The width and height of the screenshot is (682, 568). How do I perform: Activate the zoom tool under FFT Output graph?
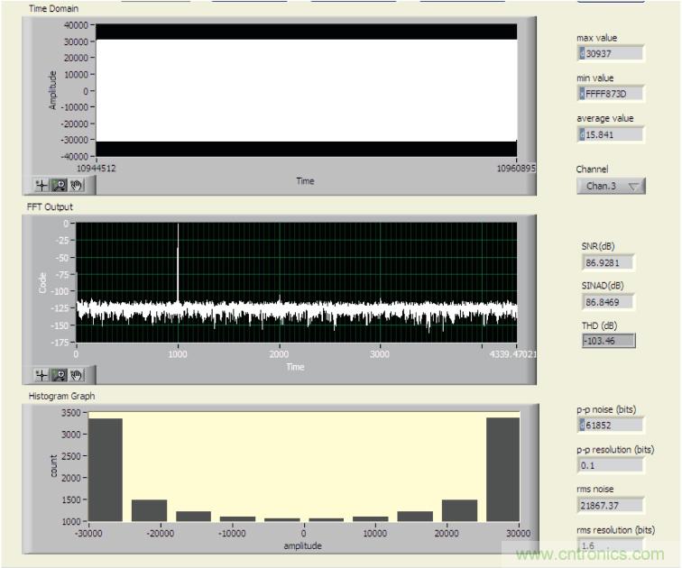(x=59, y=374)
